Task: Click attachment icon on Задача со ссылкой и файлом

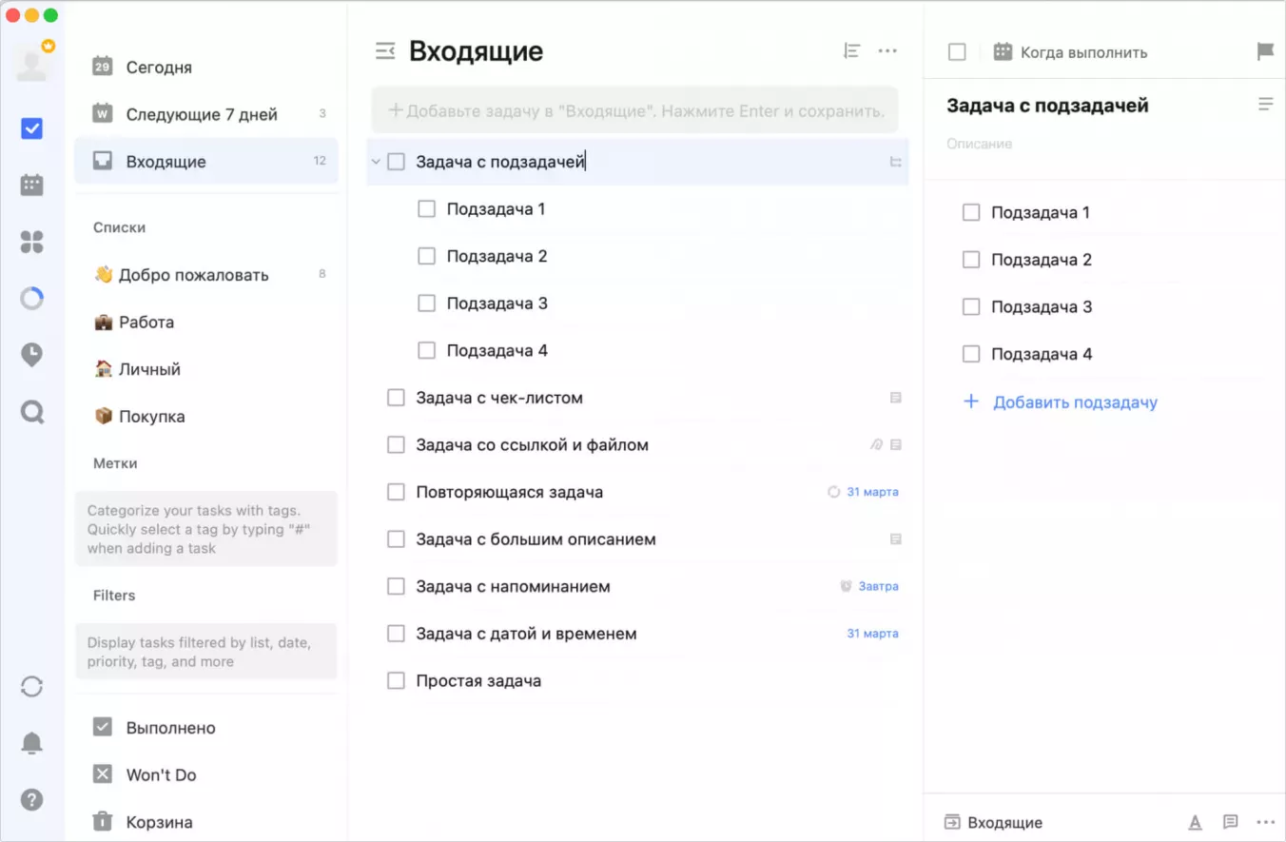Action: coord(877,444)
